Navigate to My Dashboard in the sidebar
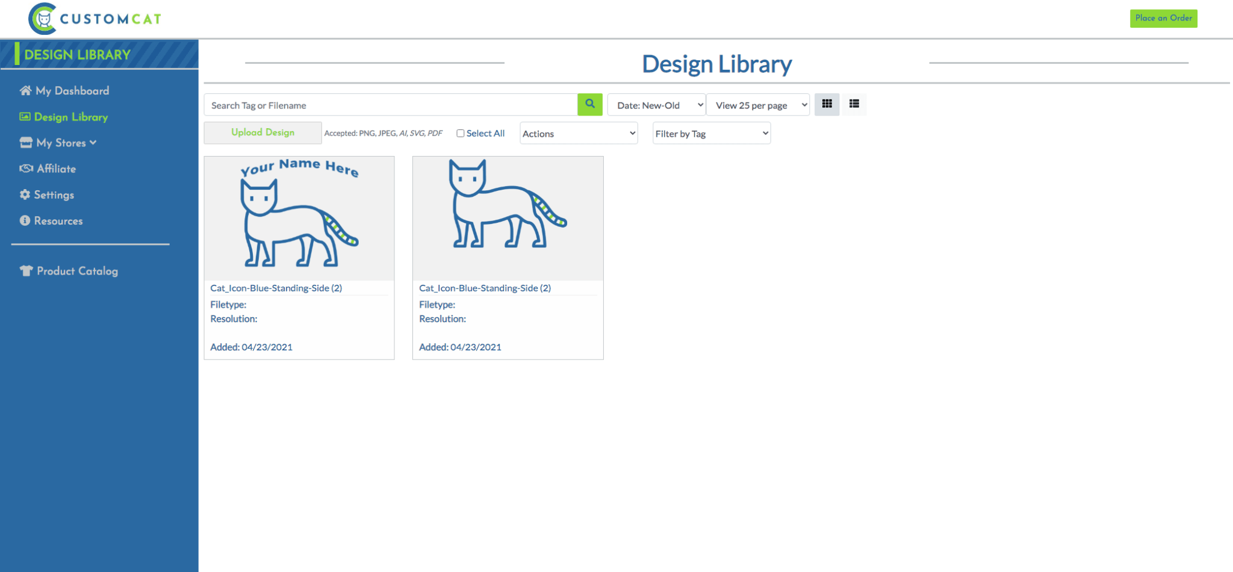1233x572 pixels. point(72,90)
